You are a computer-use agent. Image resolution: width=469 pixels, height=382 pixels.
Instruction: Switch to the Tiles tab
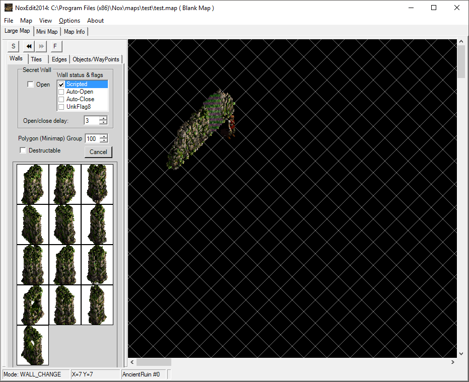pos(36,59)
